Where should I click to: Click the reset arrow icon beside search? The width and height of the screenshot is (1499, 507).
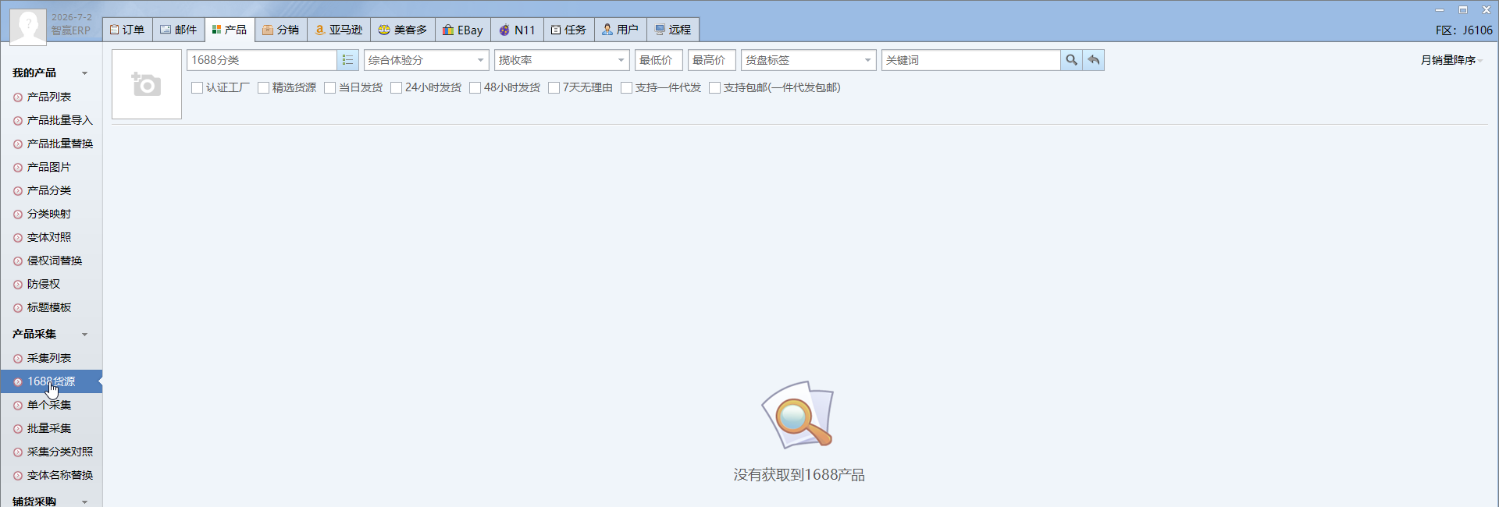[1094, 60]
